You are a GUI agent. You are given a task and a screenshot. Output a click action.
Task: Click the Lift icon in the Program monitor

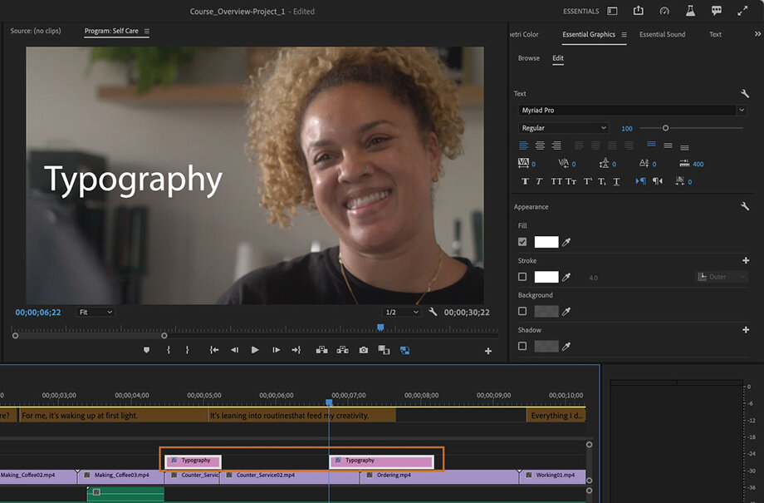click(321, 350)
